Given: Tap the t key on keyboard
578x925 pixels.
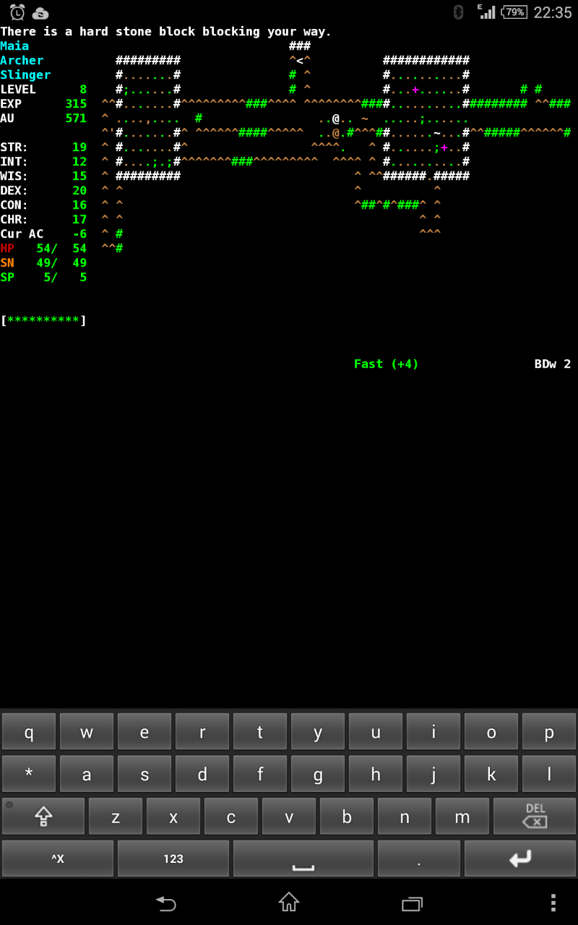Looking at the screenshot, I should coord(260,731).
